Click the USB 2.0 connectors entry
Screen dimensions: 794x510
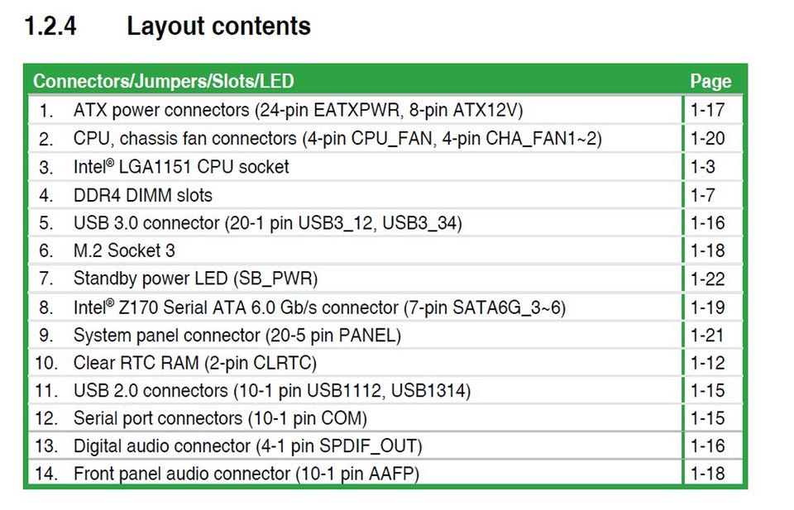tap(272, 390)
